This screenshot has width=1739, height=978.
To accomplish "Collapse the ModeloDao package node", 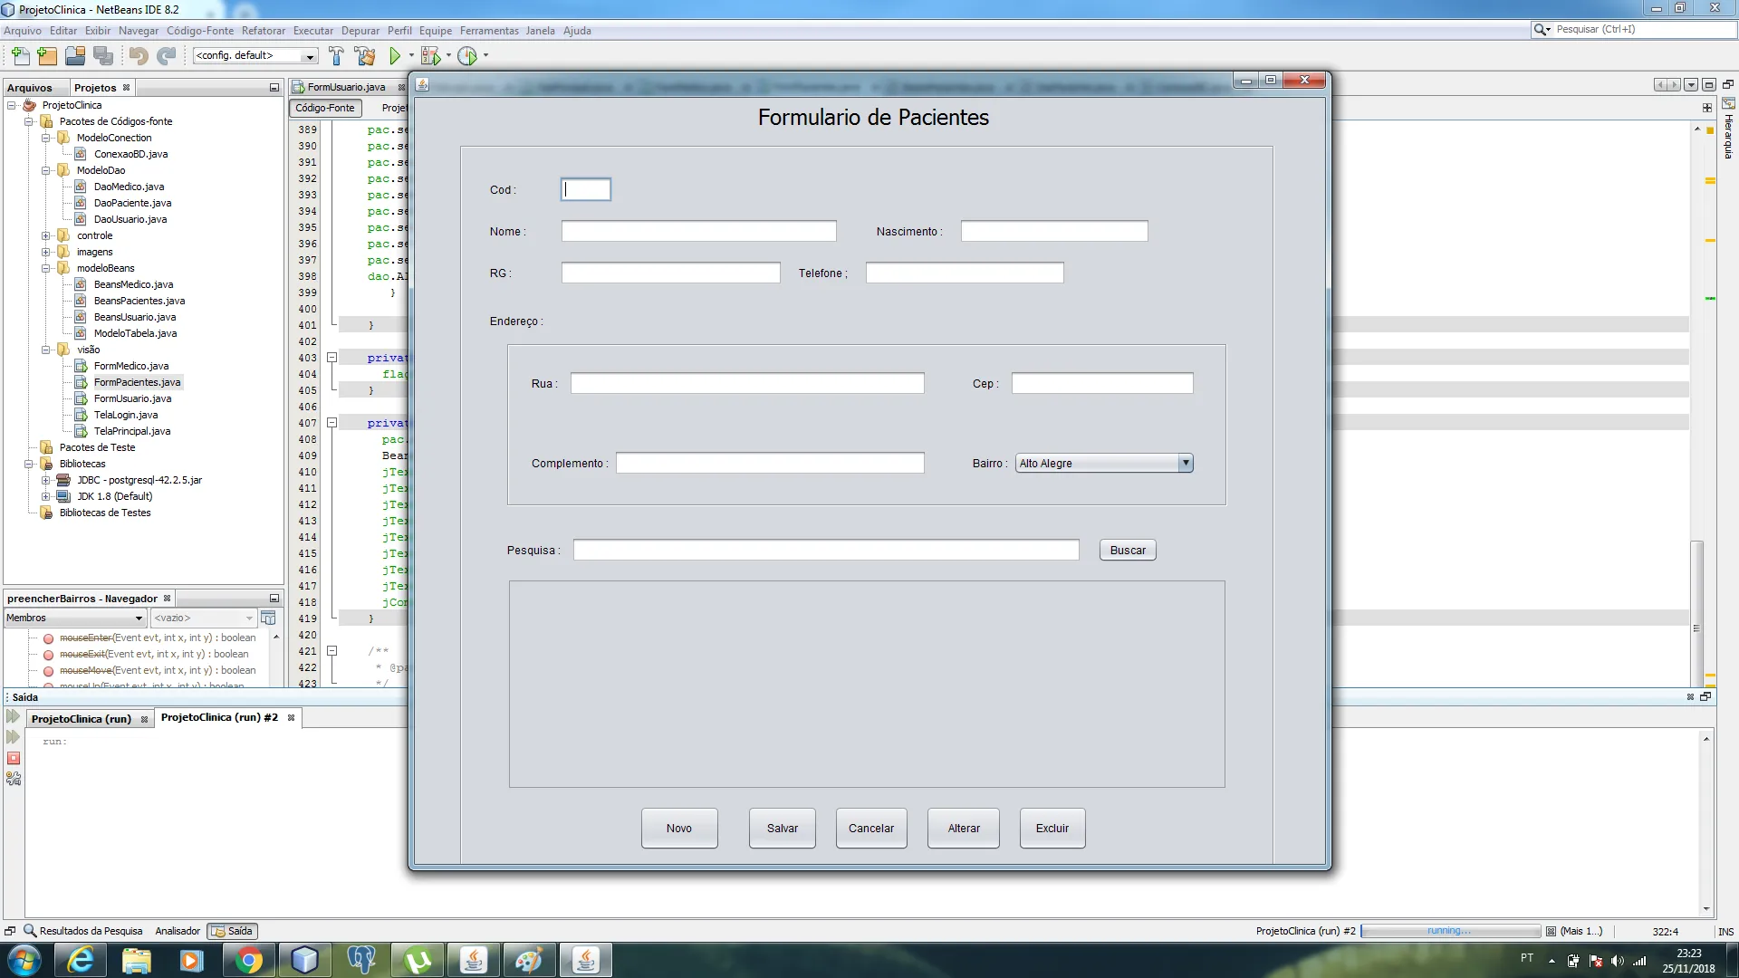I will [45, 170].
